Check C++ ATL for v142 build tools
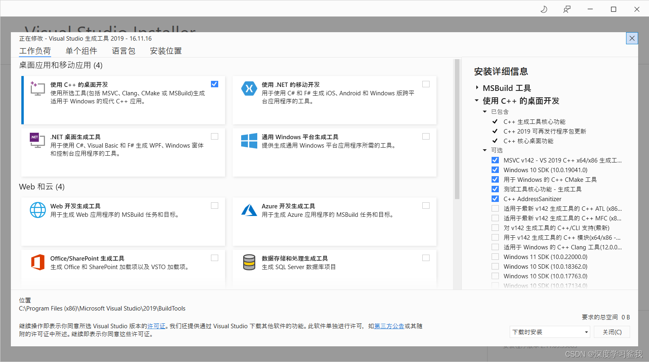The width and height of the screenshot is (649, 362). click(495, 208)
